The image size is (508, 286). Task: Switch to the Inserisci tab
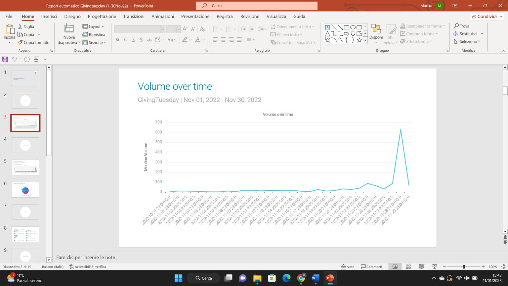49,16
